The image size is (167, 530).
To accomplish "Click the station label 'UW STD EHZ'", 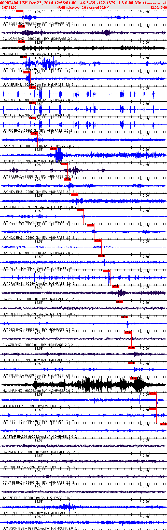I will (x=12, y=375).
